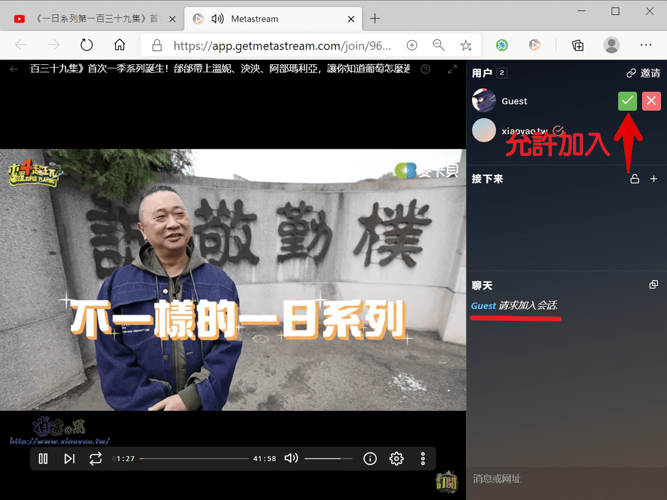Select the Guest user avatar
The image size is (667, 500).
[x=484, y=101]
